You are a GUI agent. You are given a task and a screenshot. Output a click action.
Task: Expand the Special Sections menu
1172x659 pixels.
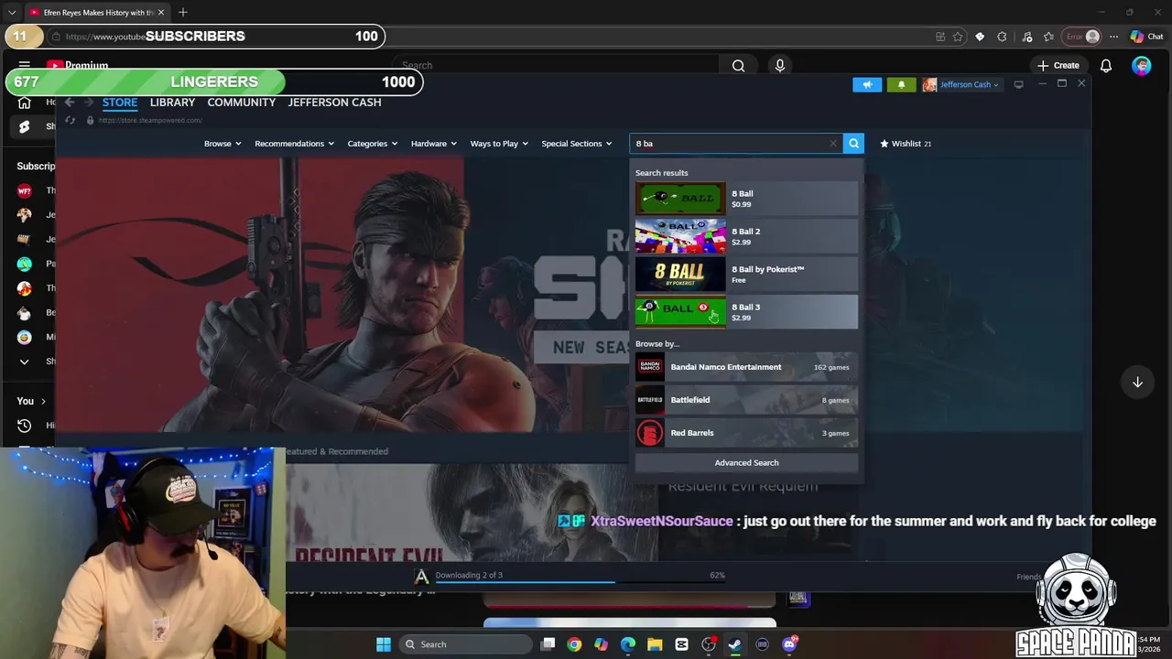576,144
